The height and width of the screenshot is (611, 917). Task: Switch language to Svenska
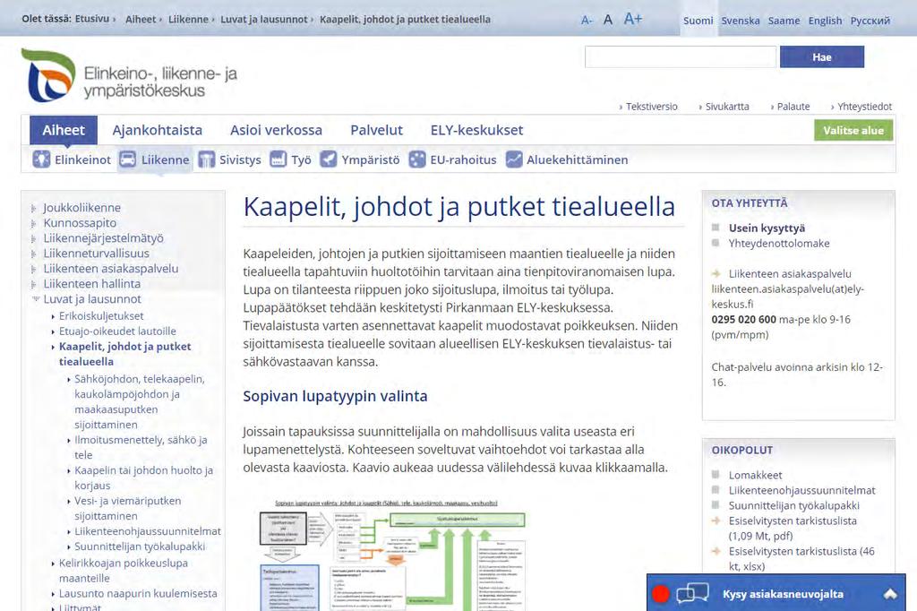coord(741,21)
